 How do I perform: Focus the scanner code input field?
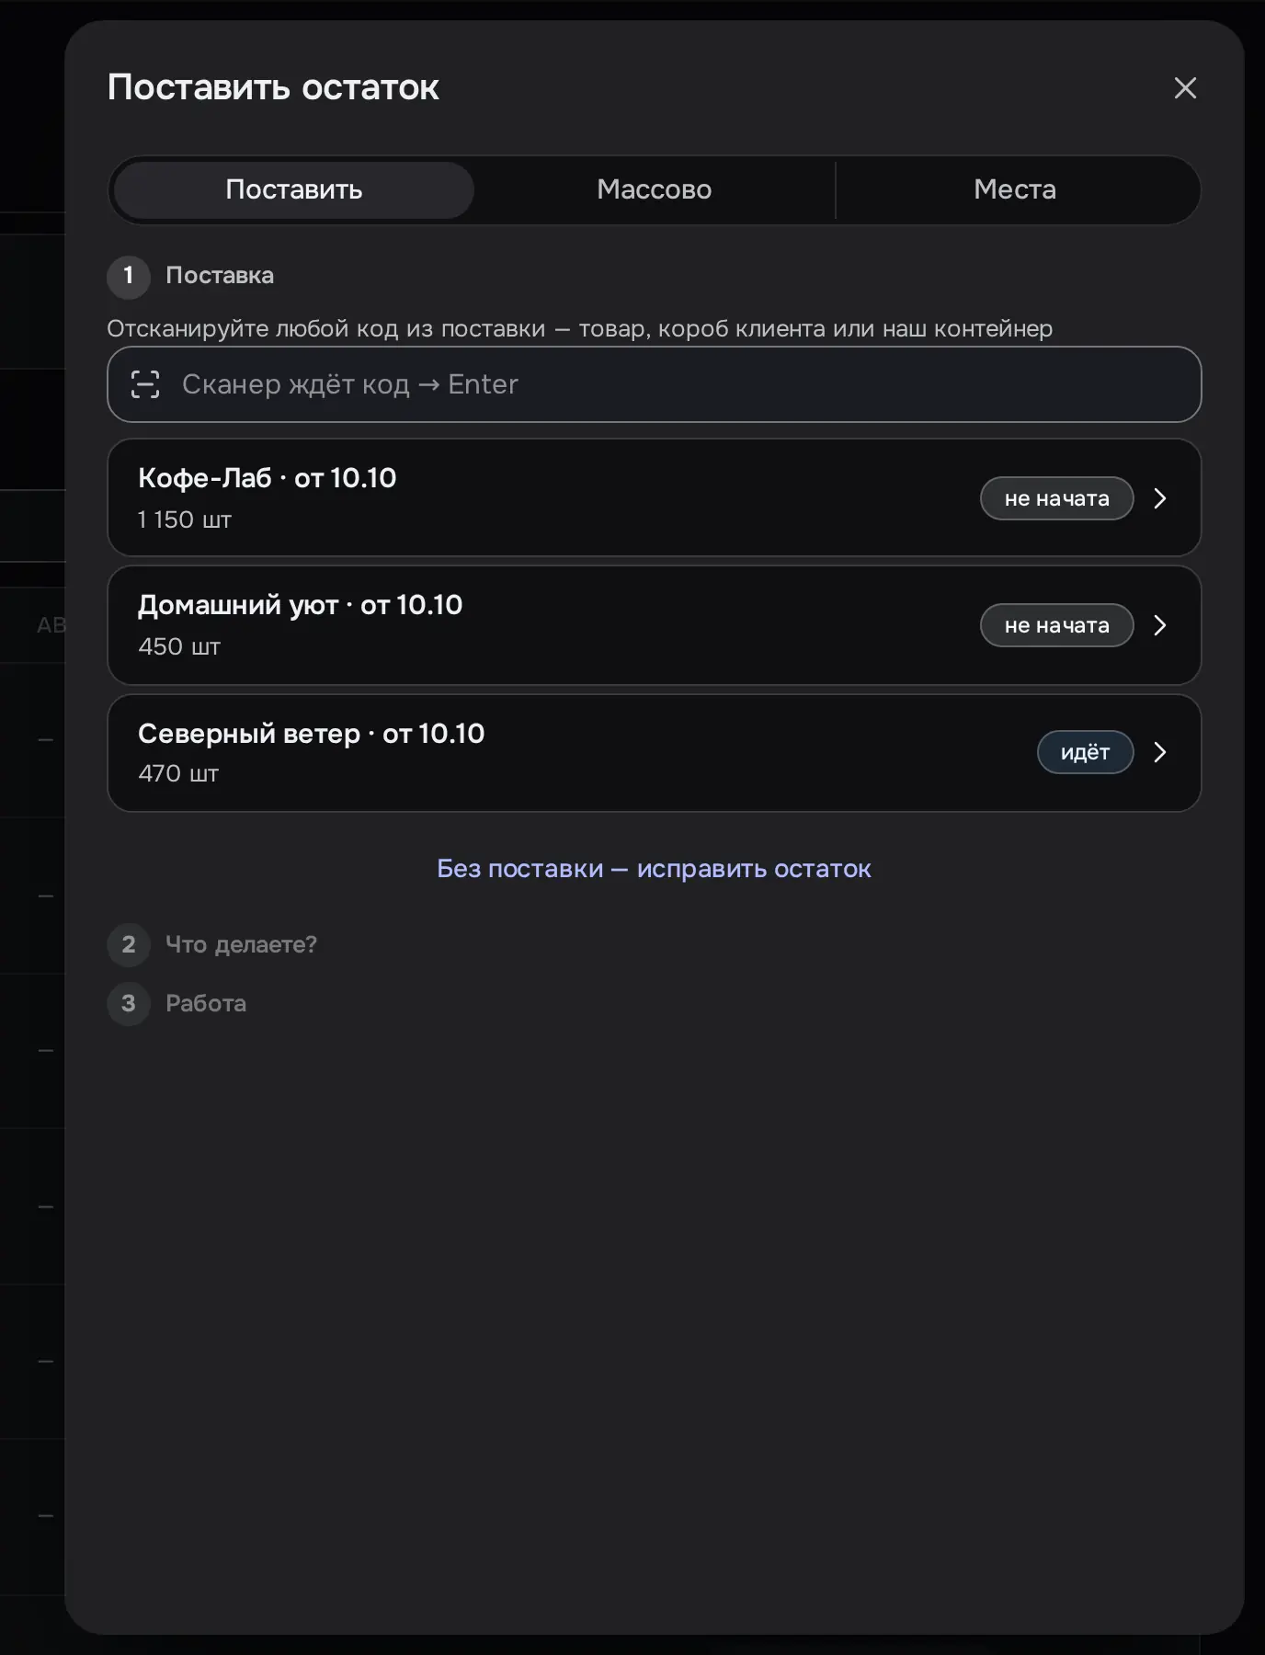pyautogui.click(x=655, y=384)
